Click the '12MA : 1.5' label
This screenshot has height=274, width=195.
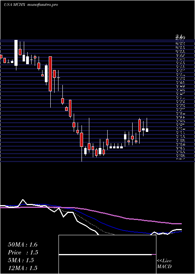click(23, 268)
